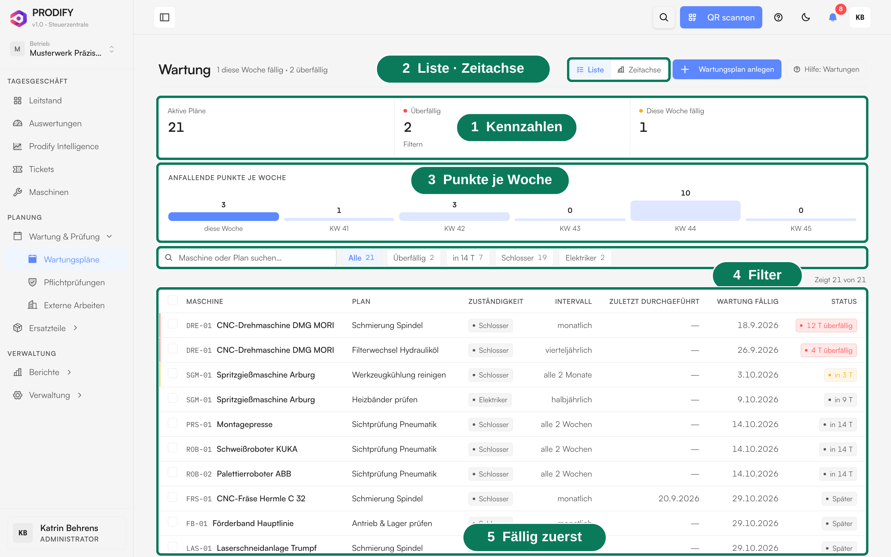891x557 pixels.
Task: Click Wartungsplan anlegen button
Action: coord(727,69)
